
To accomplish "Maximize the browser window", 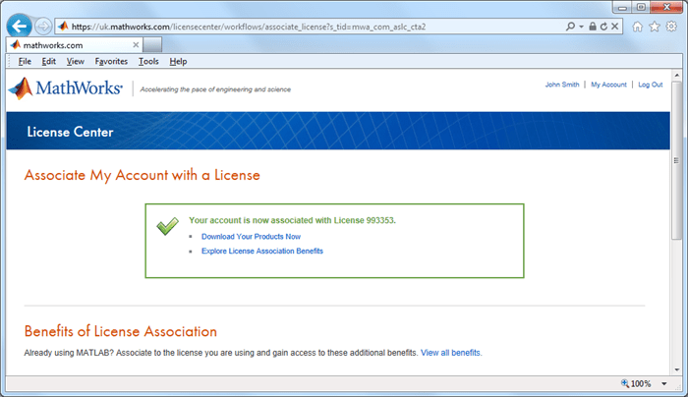I will [641, 7].
